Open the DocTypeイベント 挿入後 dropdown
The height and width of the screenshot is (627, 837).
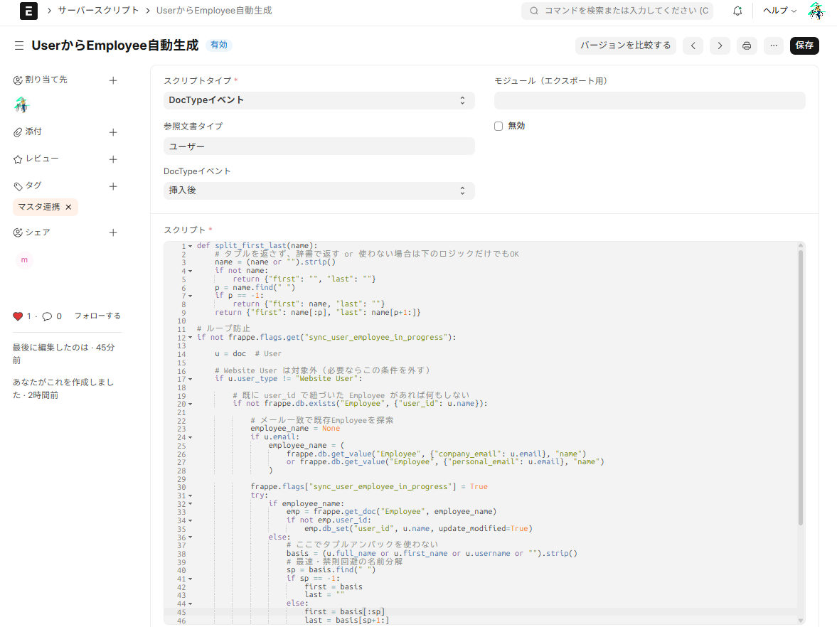pyautogui.click(x=319, y=191)
